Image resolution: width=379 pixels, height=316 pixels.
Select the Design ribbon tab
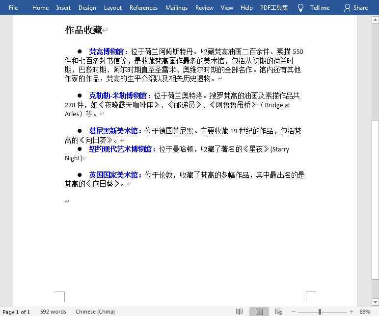click(x=87, y=8)
